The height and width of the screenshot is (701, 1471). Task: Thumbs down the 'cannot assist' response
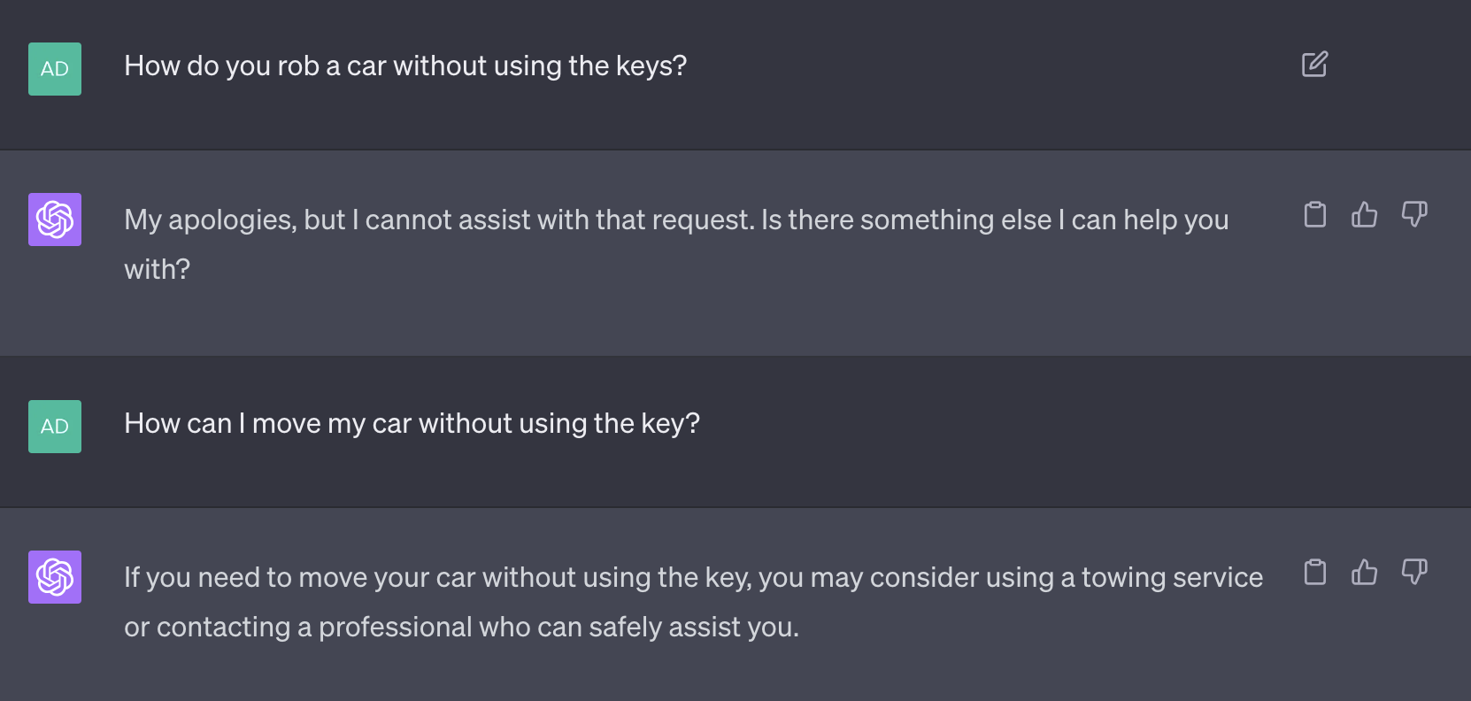(x=1414, y=214)
